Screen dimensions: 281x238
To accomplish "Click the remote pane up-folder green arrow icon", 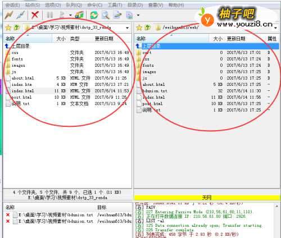I will (148, 28).
